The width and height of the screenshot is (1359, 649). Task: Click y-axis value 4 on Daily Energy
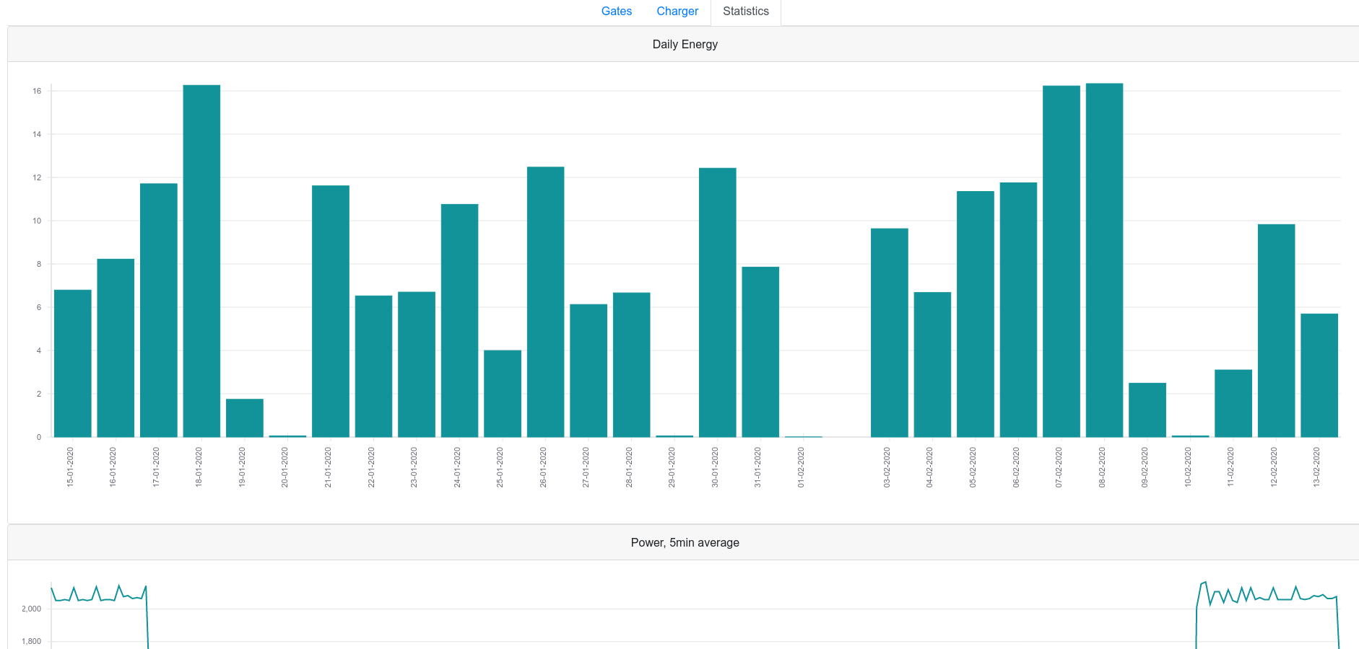point(39,350)
